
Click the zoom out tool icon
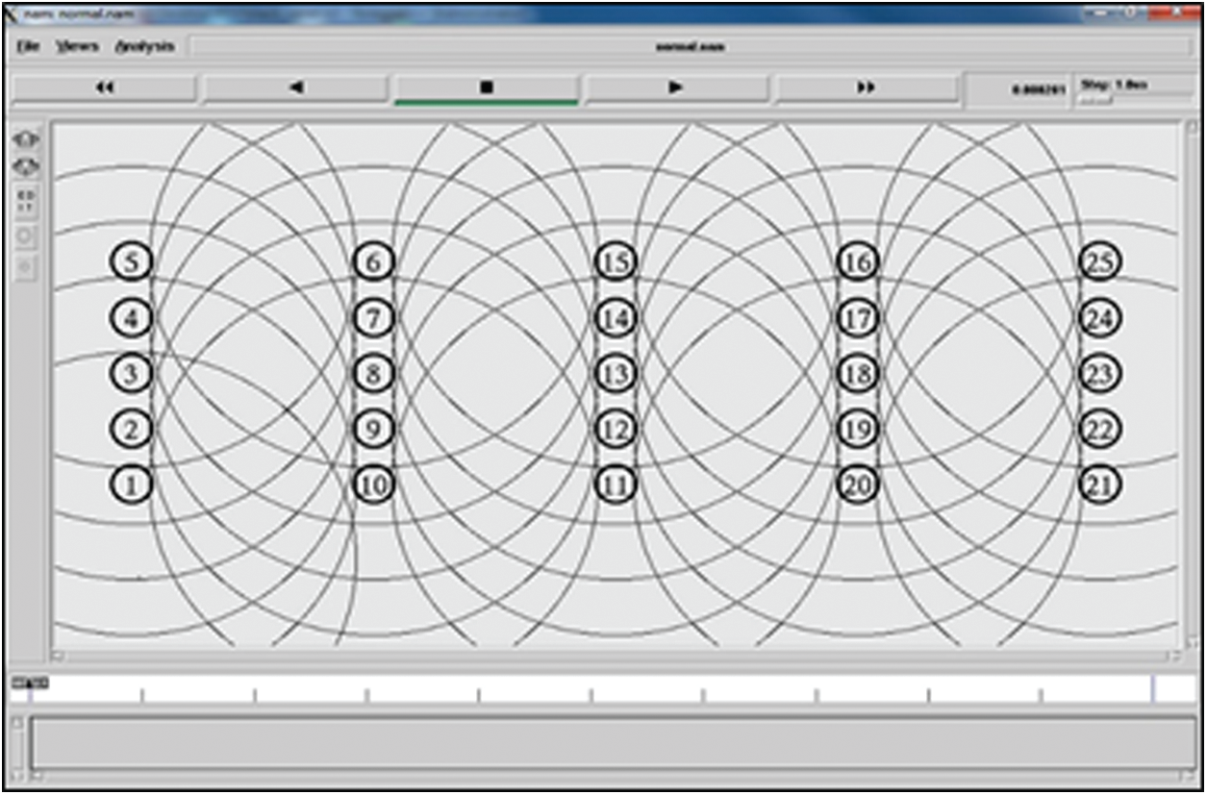point(26,167)
